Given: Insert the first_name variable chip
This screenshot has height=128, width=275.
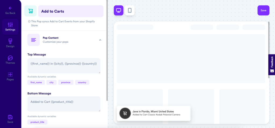Looking at the screenshot, I should point(36,82).
